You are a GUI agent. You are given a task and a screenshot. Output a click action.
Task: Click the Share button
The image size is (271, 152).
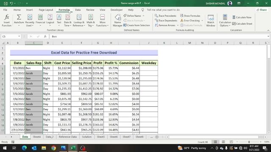pyautogui.click(x=262, y=10)
